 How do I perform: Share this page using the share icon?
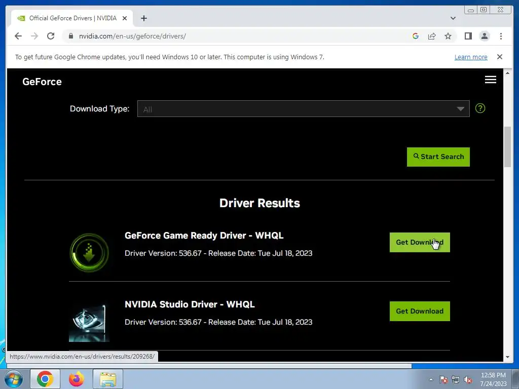(432, 36)
